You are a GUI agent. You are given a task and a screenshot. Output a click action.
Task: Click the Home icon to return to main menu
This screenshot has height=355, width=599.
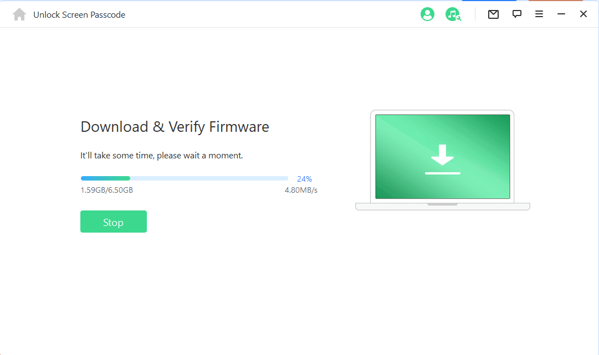click(x=19, y=14)
